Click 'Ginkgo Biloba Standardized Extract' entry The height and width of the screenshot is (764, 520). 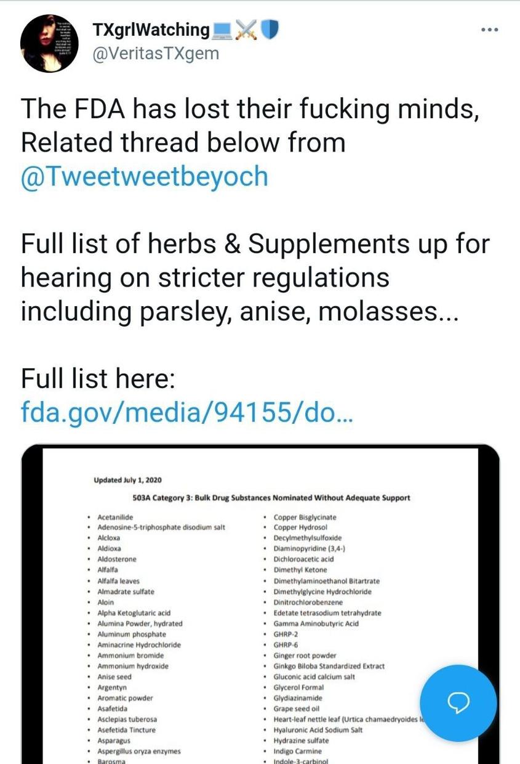click(329, 666)
